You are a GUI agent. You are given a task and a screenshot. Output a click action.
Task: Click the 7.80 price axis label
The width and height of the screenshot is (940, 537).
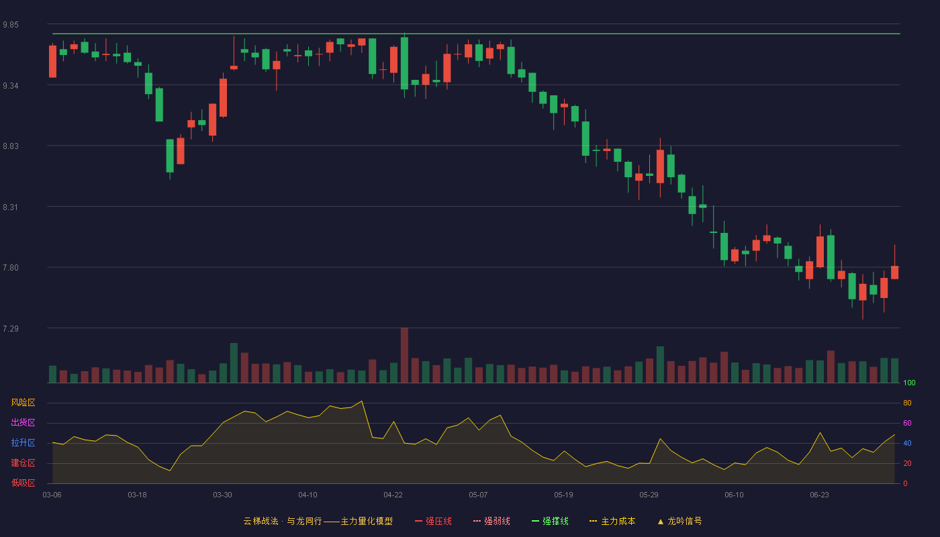[x=11, y=268]
